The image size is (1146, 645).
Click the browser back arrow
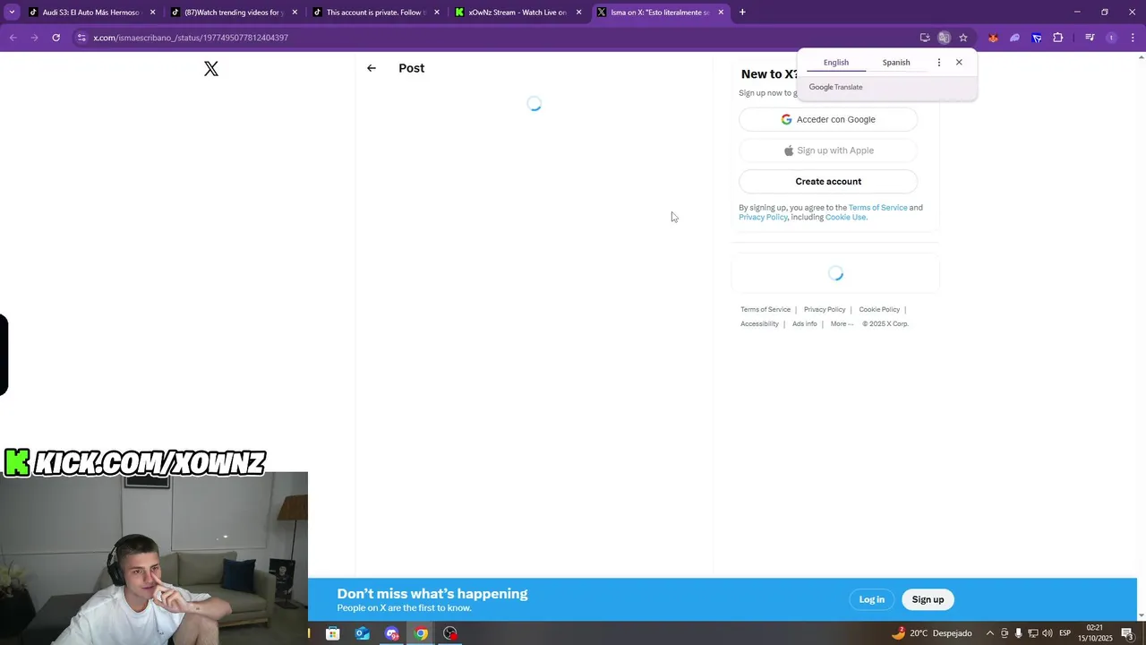tap(13, 38)
